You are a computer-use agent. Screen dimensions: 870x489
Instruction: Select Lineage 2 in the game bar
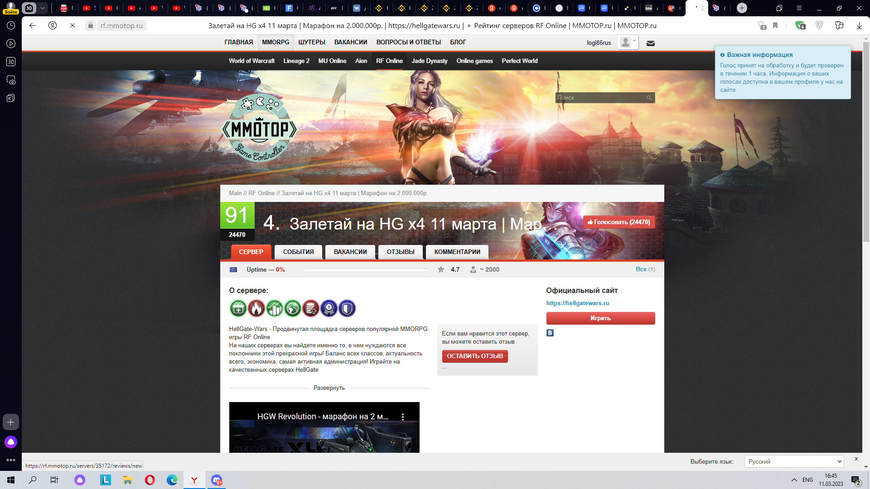point(296,61)
